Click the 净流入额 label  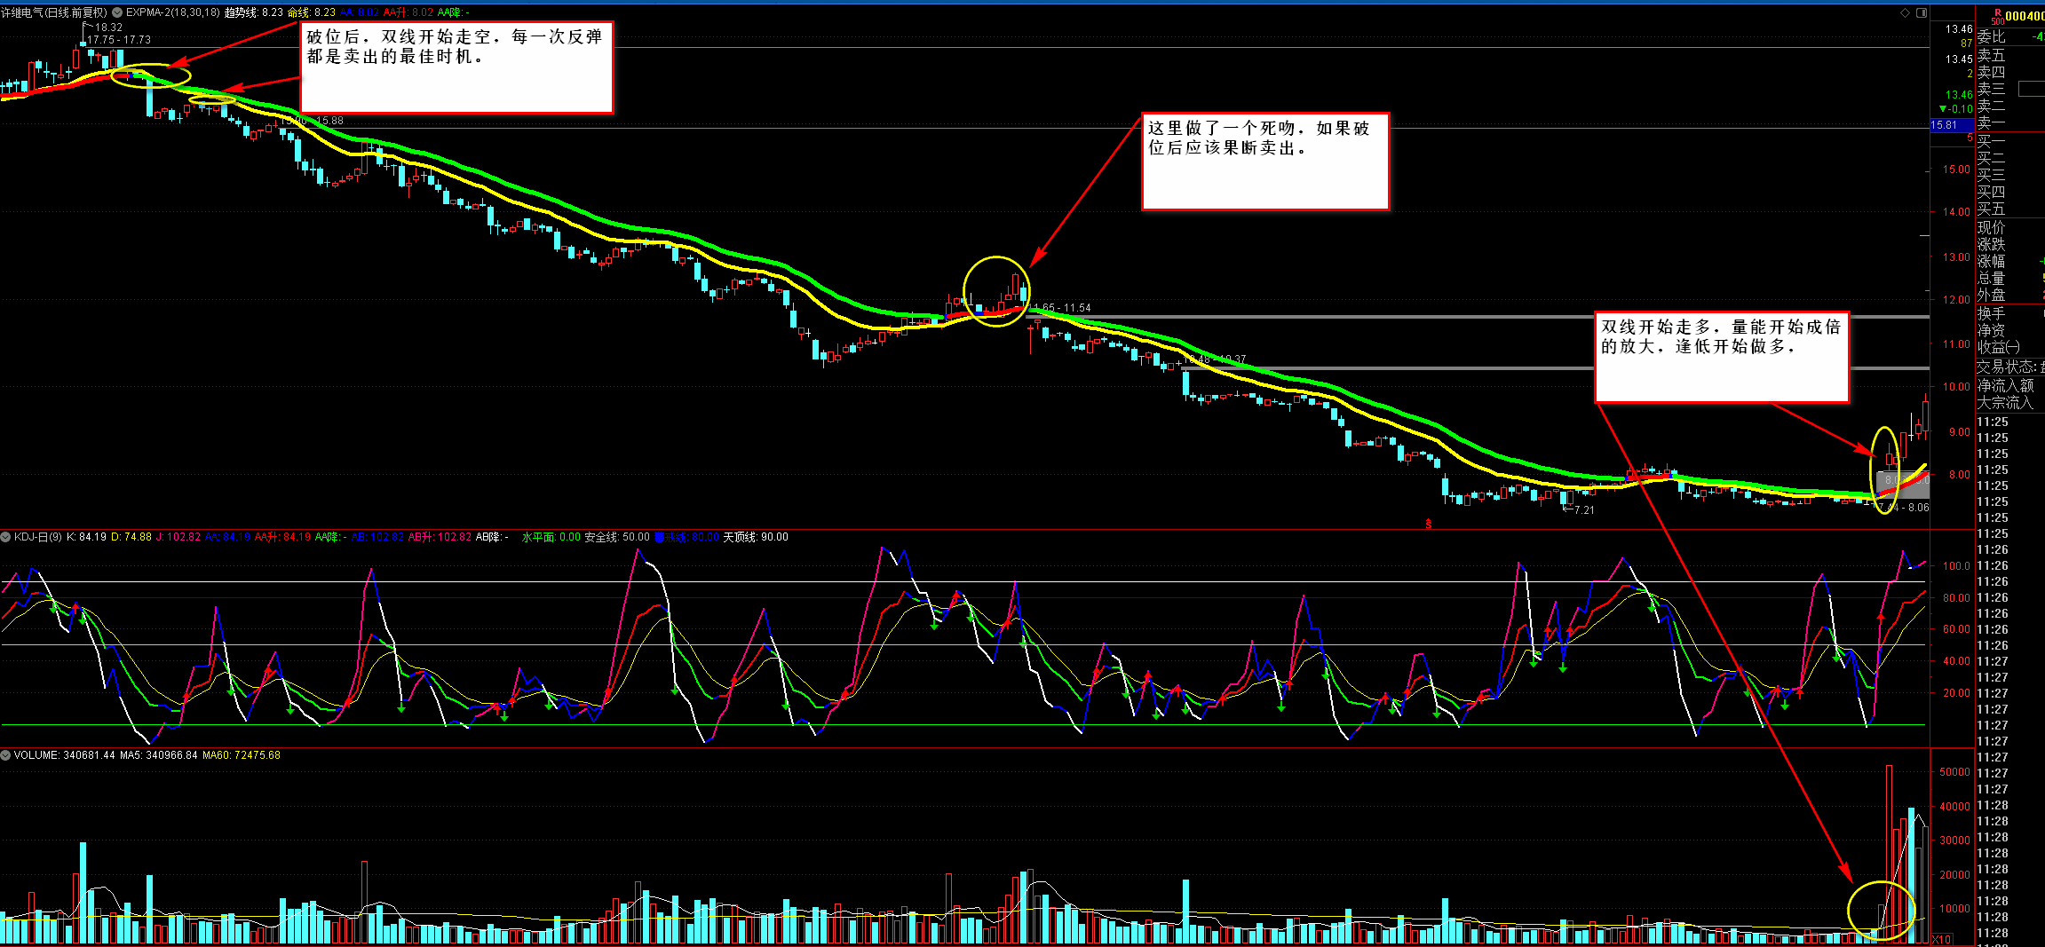[x=2006, y=385]
